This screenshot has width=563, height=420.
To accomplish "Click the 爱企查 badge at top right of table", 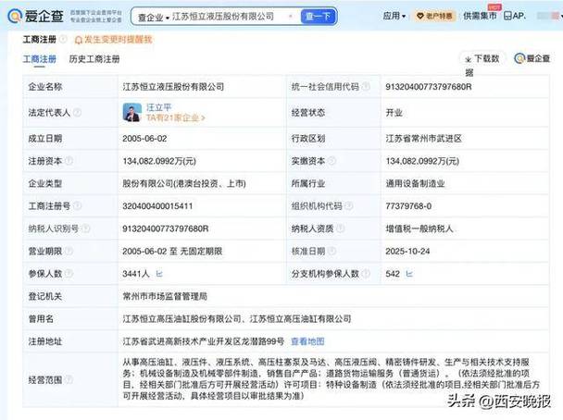I will (x=532, y=58).
